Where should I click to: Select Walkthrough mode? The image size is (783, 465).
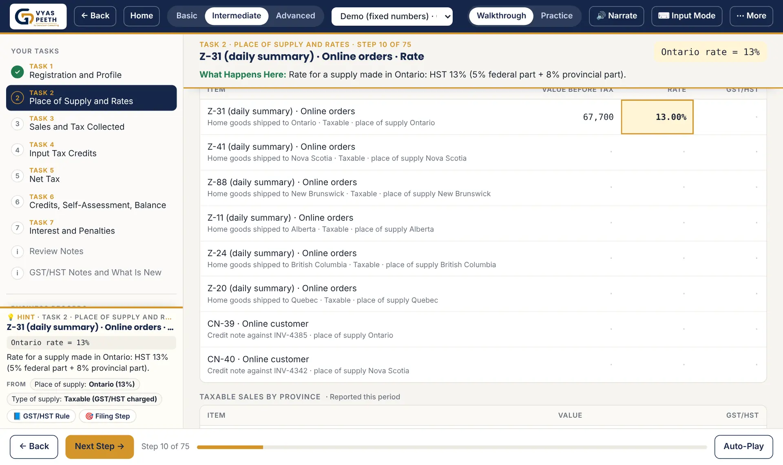tap(501, 16)
